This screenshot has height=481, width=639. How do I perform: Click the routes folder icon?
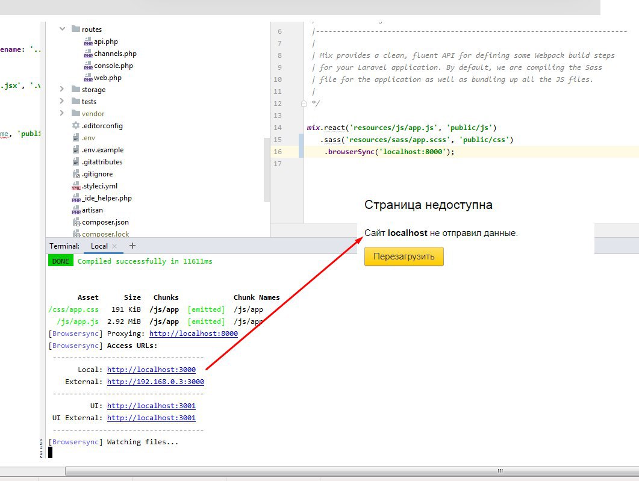coord(76,29)
